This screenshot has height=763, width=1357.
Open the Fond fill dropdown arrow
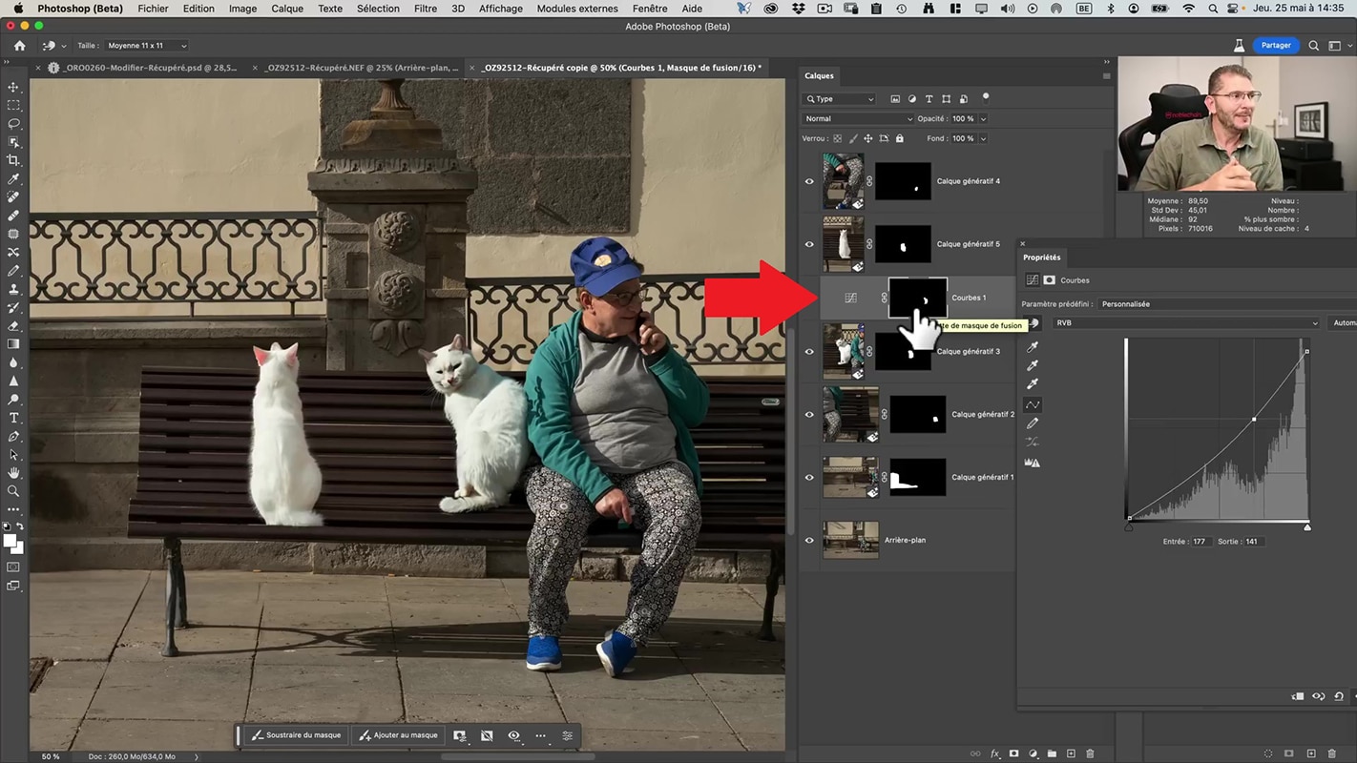tap(983, 138)
